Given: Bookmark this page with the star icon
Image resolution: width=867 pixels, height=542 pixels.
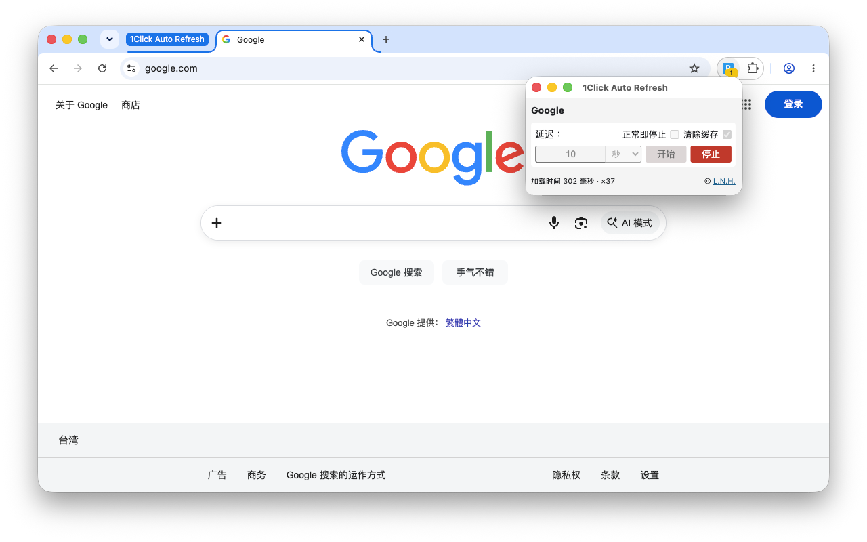Looking at the screenshot, I should (x=694, y=68).
